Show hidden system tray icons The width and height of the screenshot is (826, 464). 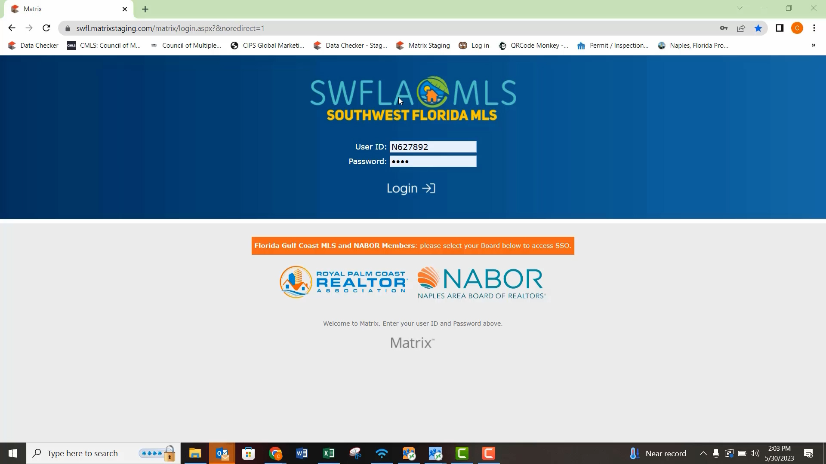coord(703,453)
